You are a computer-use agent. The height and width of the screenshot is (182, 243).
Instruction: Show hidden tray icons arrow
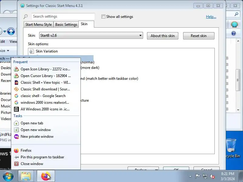point(190,176)
